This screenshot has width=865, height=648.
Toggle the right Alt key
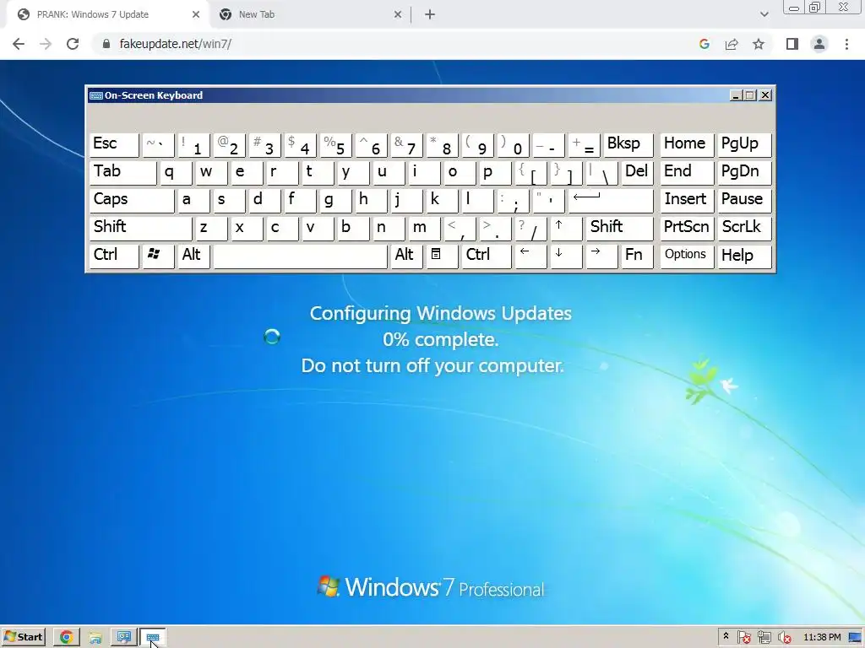406,256
